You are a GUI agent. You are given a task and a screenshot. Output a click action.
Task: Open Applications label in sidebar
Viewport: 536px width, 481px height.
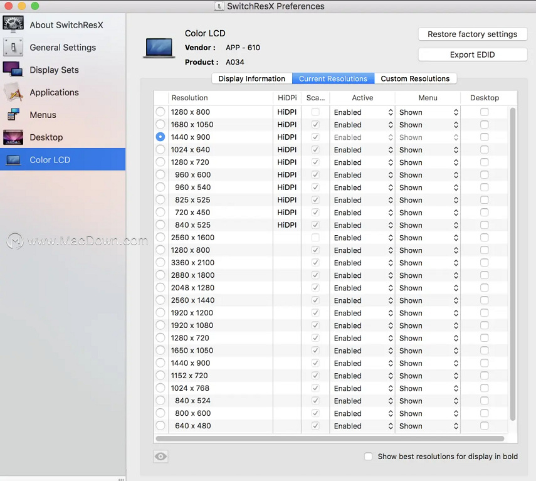click(x=55, y=92)
